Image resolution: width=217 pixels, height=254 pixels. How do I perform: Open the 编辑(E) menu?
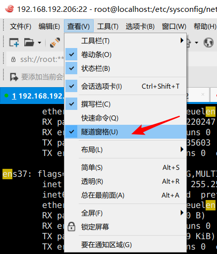[x=49, y=26]
